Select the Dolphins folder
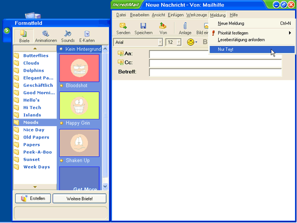This screenshot has height=223, width=297. tap(35, 70)
